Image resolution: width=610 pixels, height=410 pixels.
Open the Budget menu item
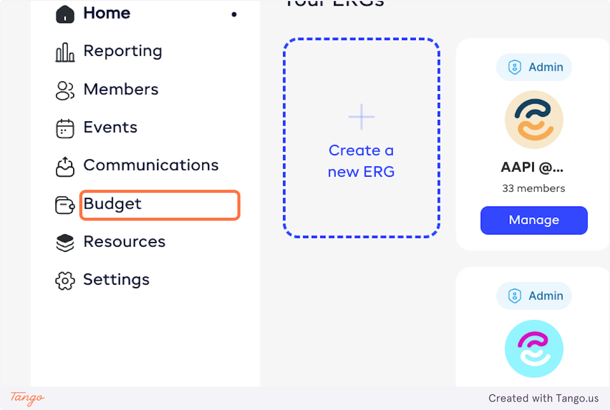[x=113, y=204]
